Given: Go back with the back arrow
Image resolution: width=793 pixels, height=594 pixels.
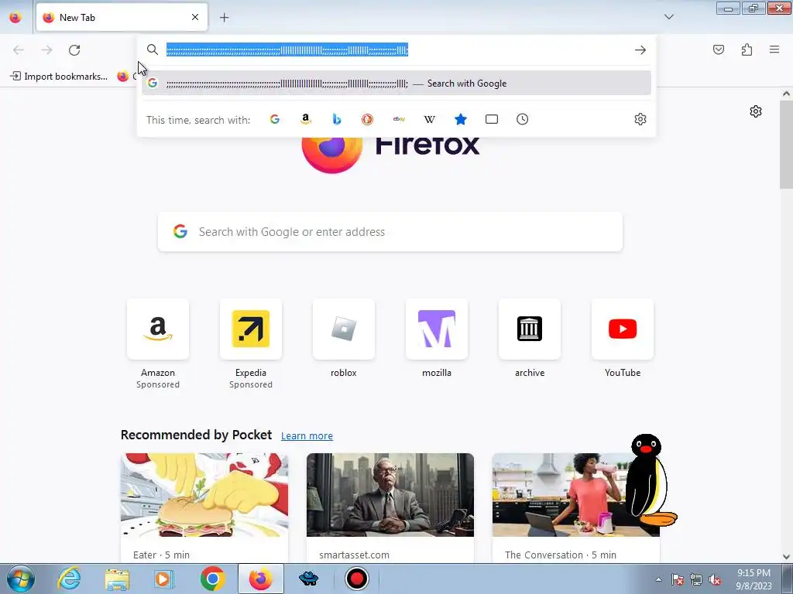Looking at the screenshot, I should [x=19, y=50].
